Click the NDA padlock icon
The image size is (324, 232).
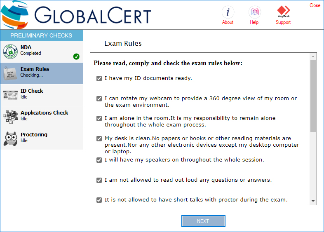pyautogui.click(x=10, y=51)
